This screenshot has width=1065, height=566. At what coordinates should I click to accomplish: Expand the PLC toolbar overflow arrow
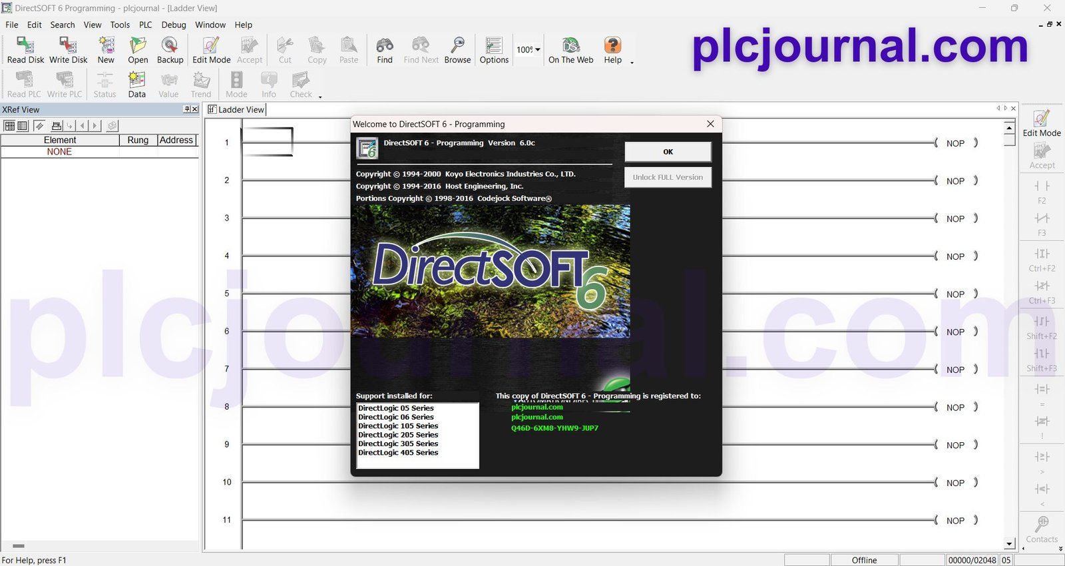[x=320, y=97]
